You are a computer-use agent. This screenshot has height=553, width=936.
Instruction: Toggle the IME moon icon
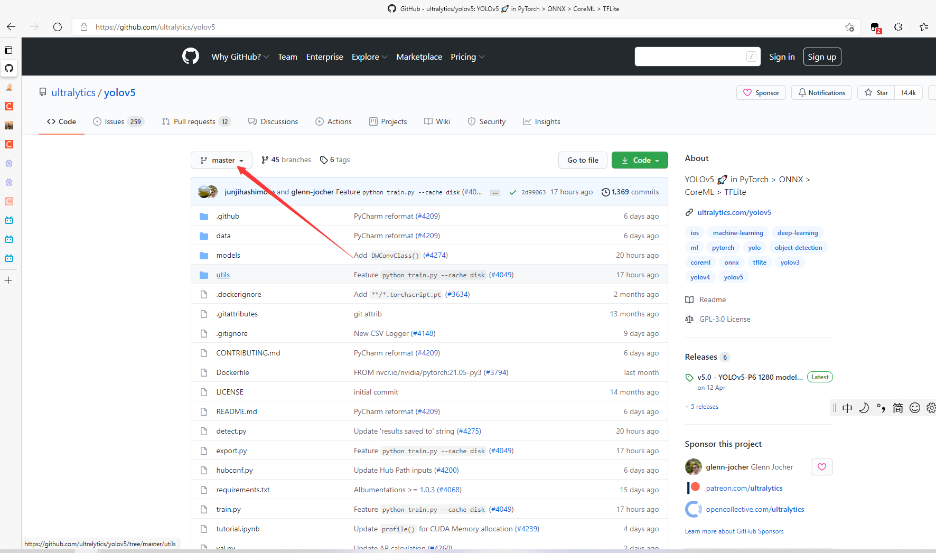tap(864, 408)
